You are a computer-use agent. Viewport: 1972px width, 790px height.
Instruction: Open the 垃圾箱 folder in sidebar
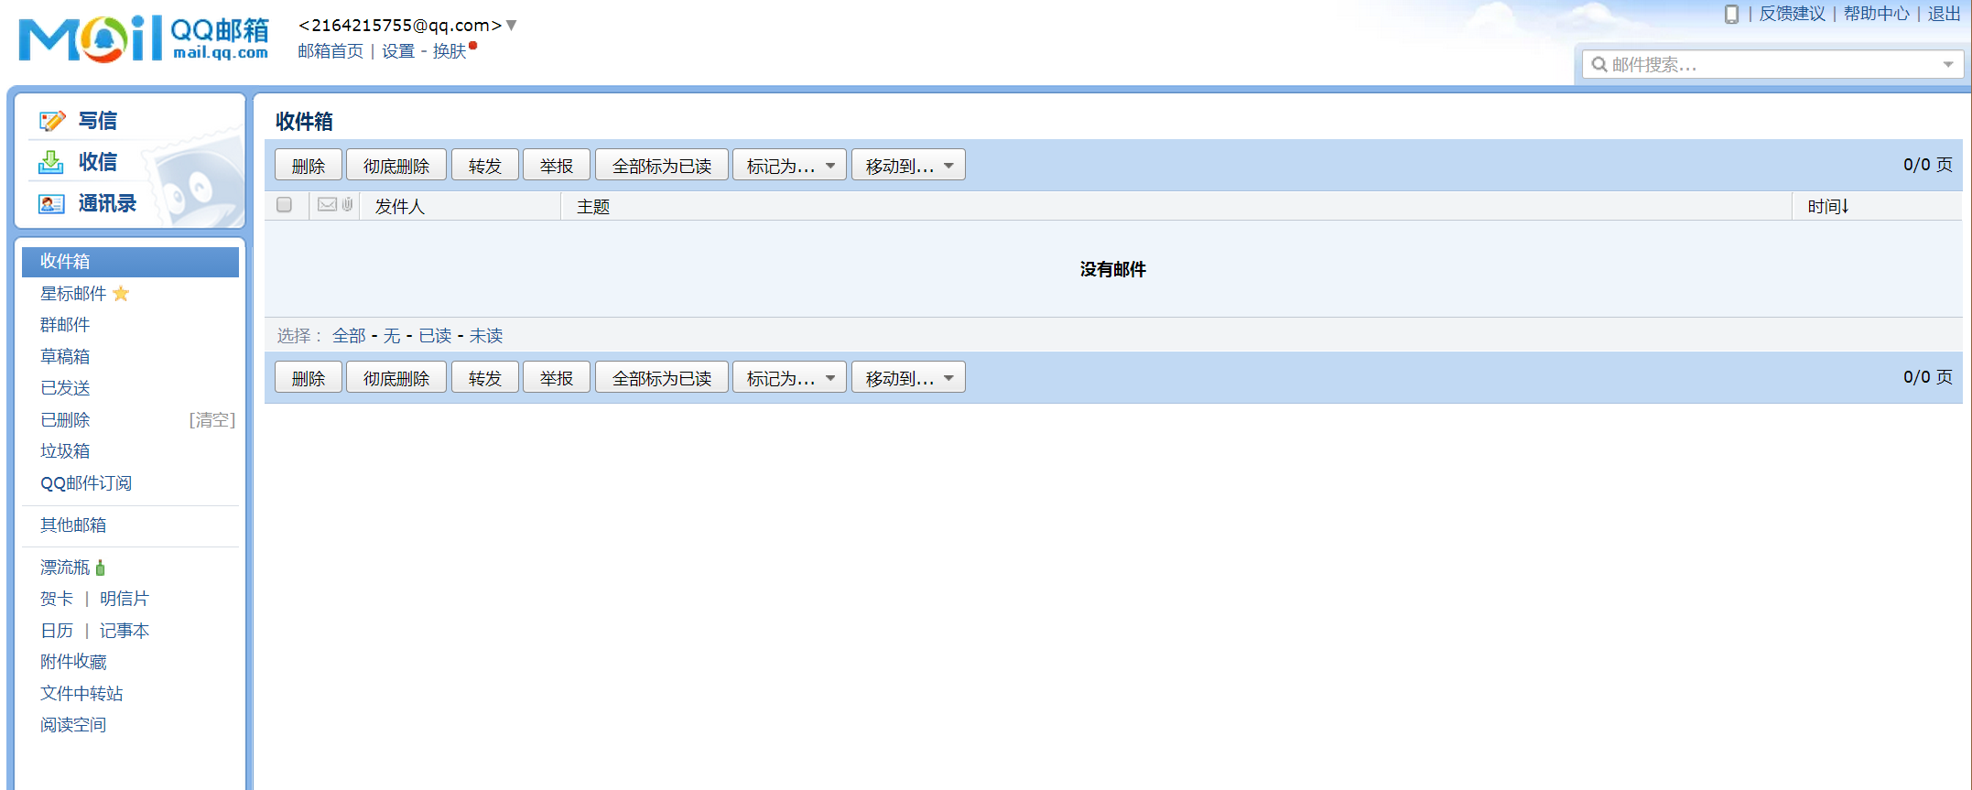click(x=65, y=451)
